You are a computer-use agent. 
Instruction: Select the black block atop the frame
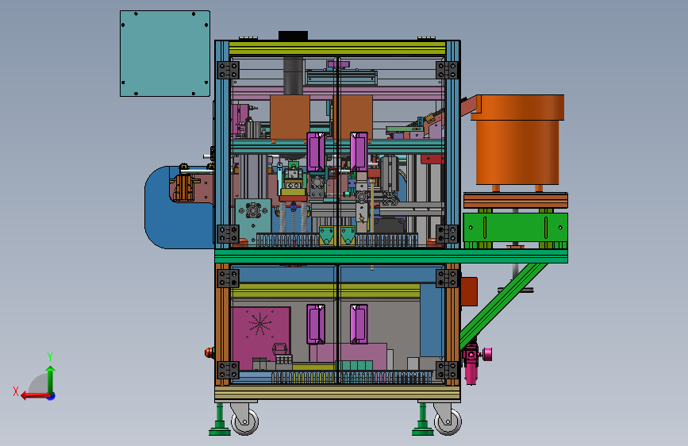[293, 36]
